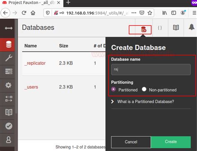Toggle the Fauxton sidebar collapse arrows
The height and width of the screenshot is (151, 197).
[x=9, y=28]
